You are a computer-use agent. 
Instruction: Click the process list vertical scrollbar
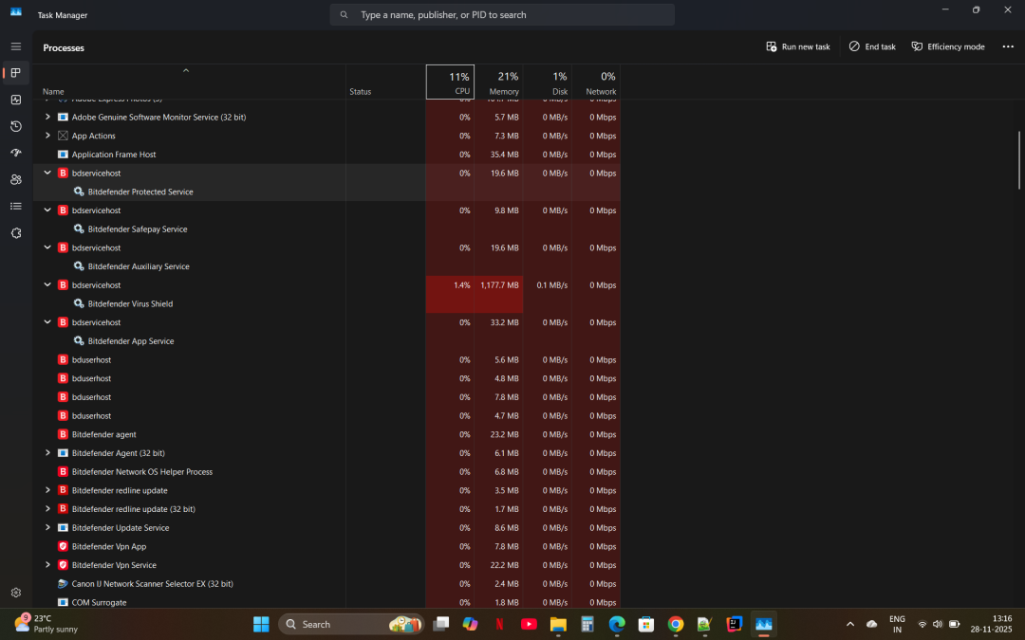click(1018, 160)
